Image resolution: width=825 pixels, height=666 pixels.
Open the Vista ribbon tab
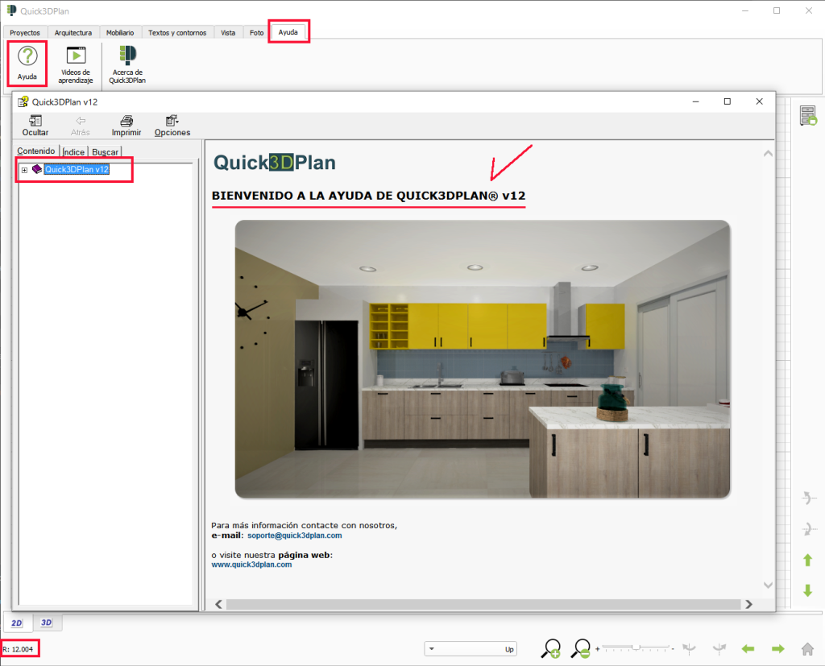pos(228,33)
